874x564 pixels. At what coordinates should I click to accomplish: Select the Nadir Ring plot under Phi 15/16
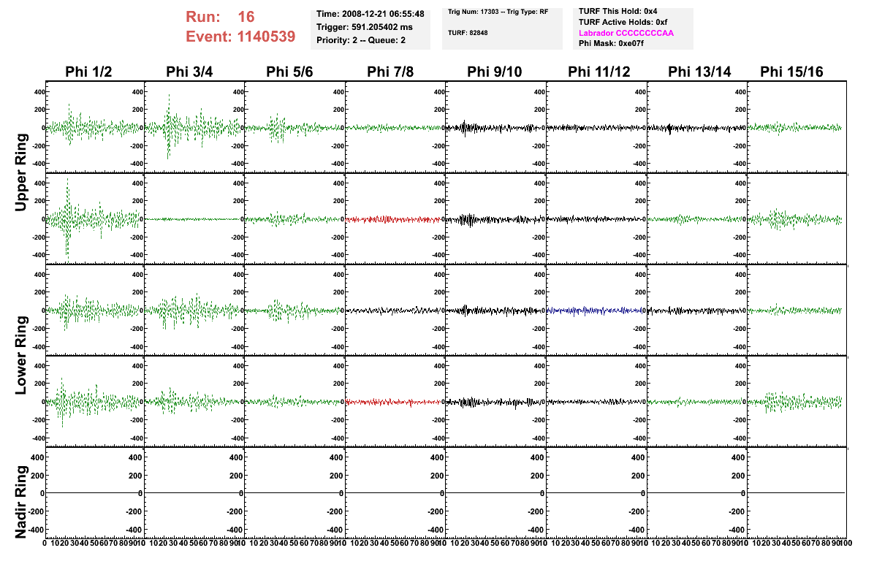pos(797,492)
